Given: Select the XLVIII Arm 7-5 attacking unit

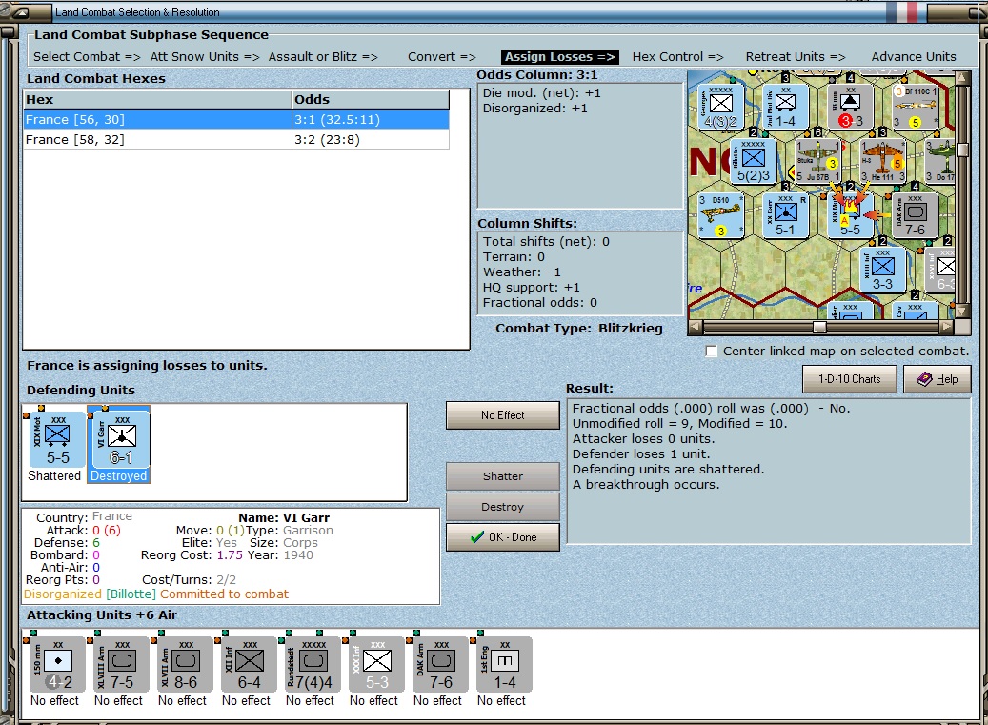Looking at the screenshot, I should 121,664.
